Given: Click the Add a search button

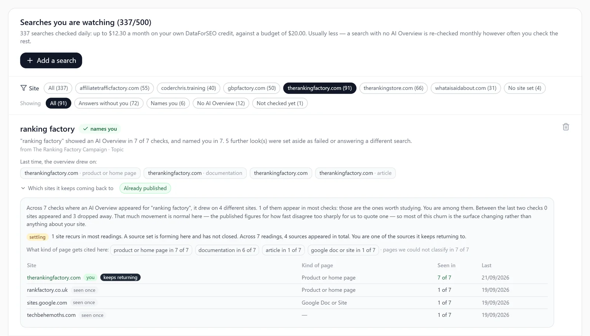Looking at the screenshot, I should coord(51,60).
